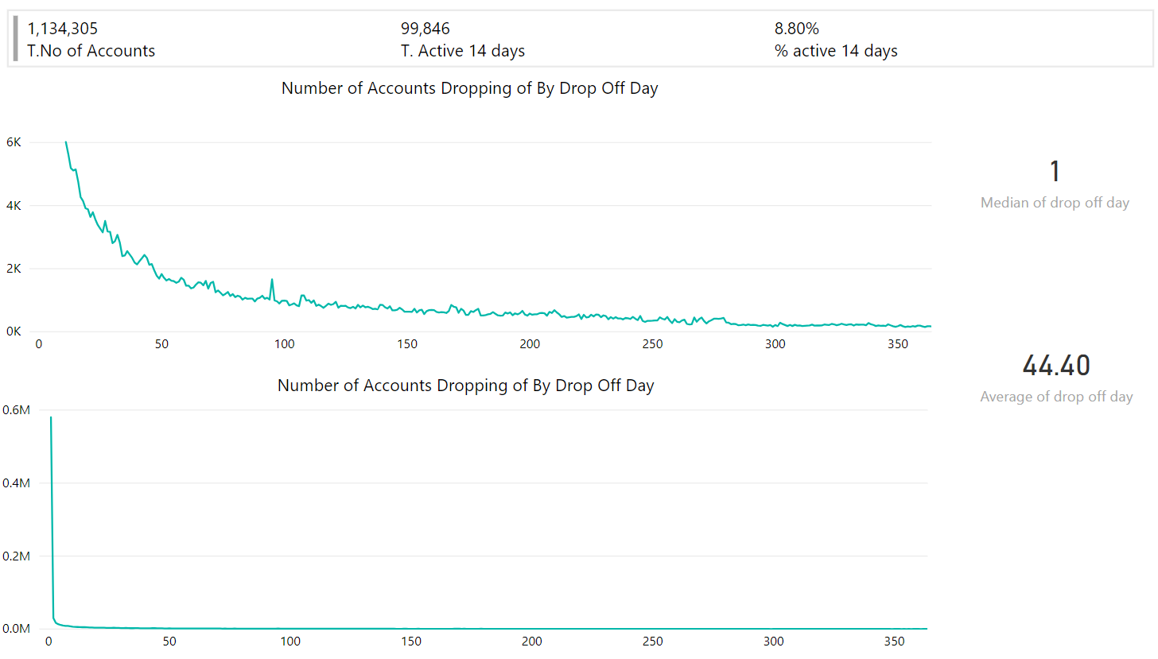
Task: Click the title of the thousands-scale drop-off chart
Action: click(x=469, y=88)
